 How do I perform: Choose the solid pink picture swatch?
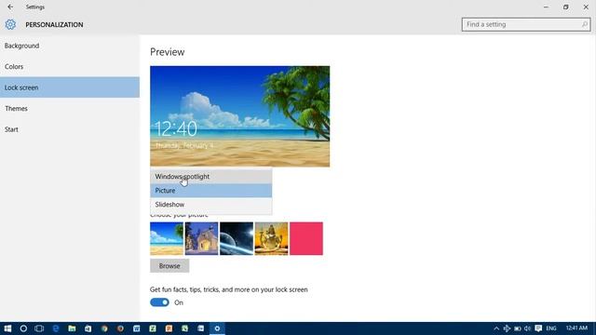click(306, 238)
